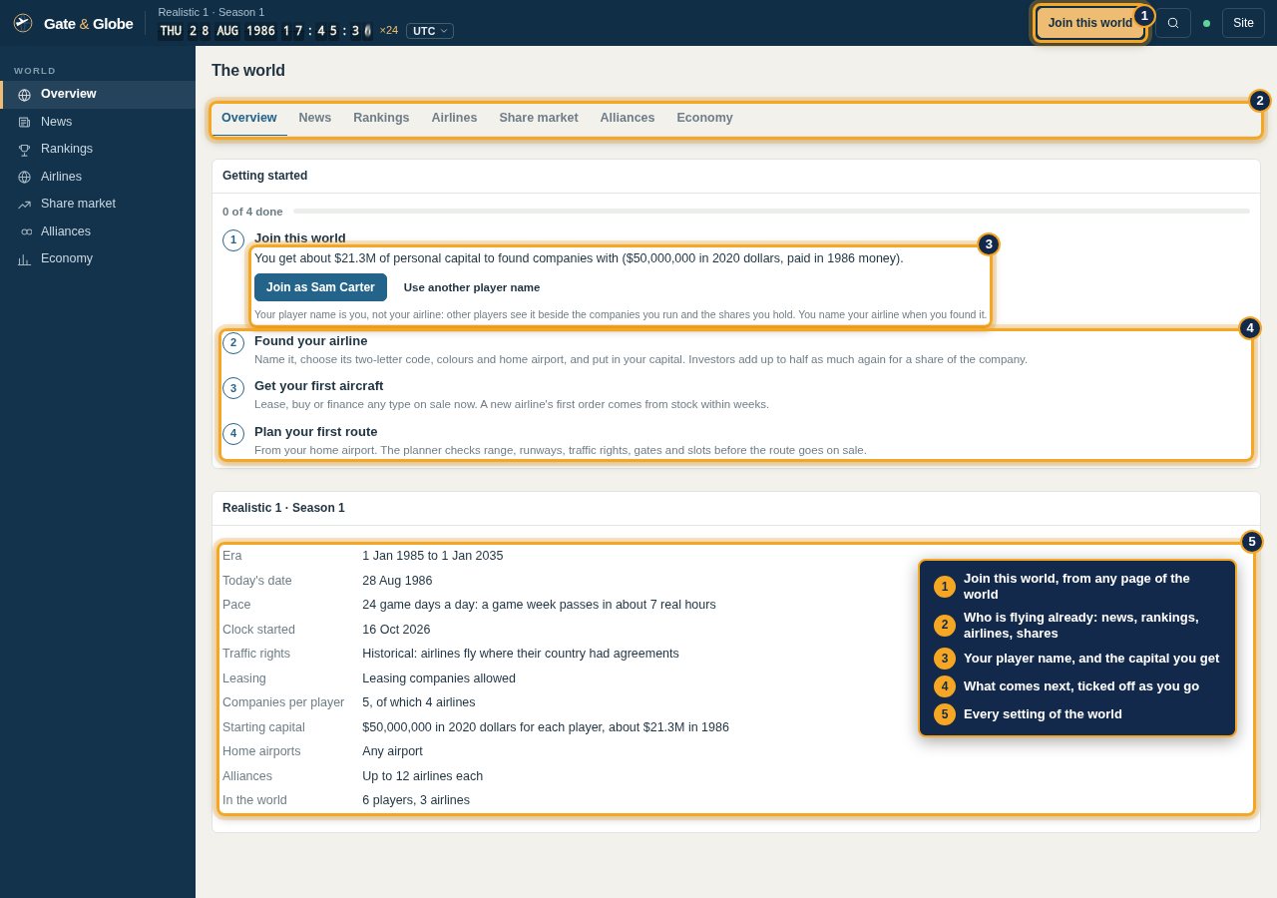The height and width of the screenshot is (898, 1277).
Task: Click Use another player name
Action: pyautogui.click(x=472, y=287)
